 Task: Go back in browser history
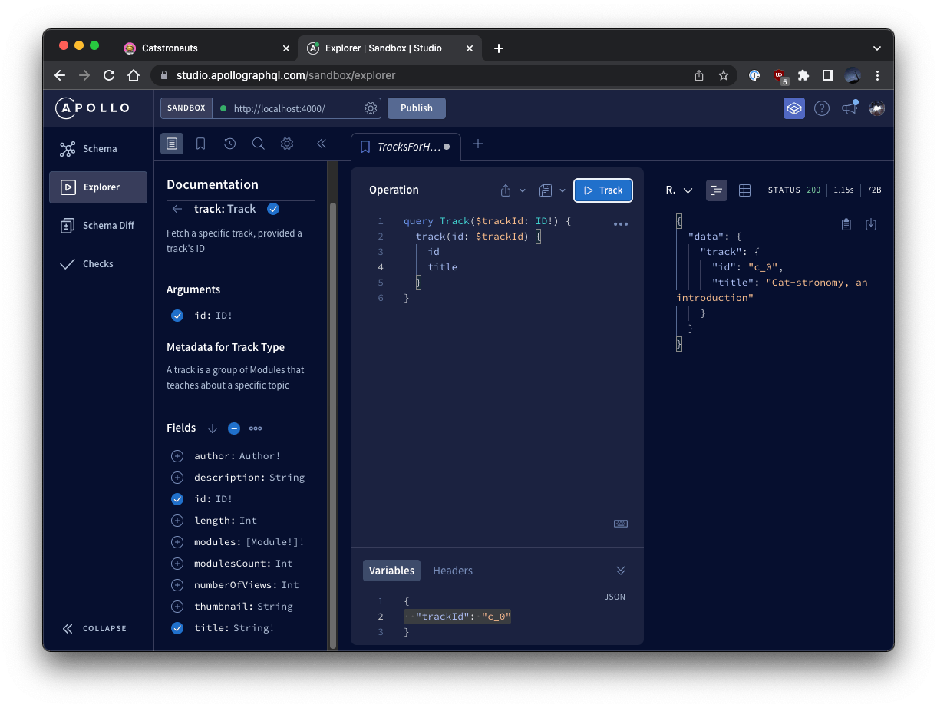click(60, 76)
